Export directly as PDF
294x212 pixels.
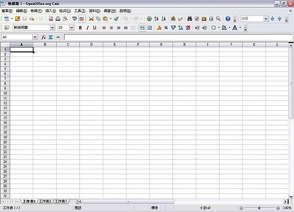tap(51, 19)
